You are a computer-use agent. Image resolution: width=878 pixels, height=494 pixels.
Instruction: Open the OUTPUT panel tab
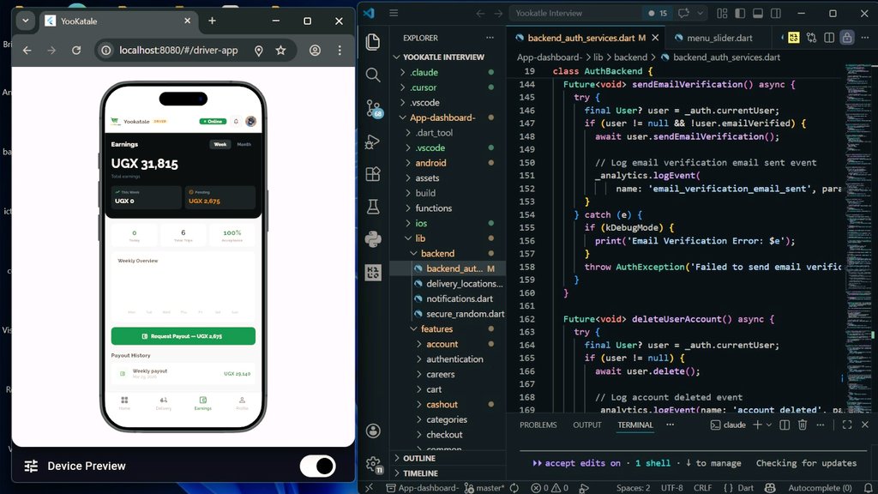pyautogui.click(x=586, y=425)
